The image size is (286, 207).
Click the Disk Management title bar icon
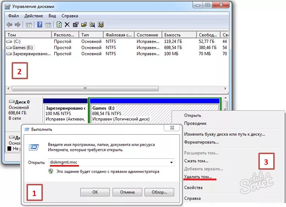7,7
